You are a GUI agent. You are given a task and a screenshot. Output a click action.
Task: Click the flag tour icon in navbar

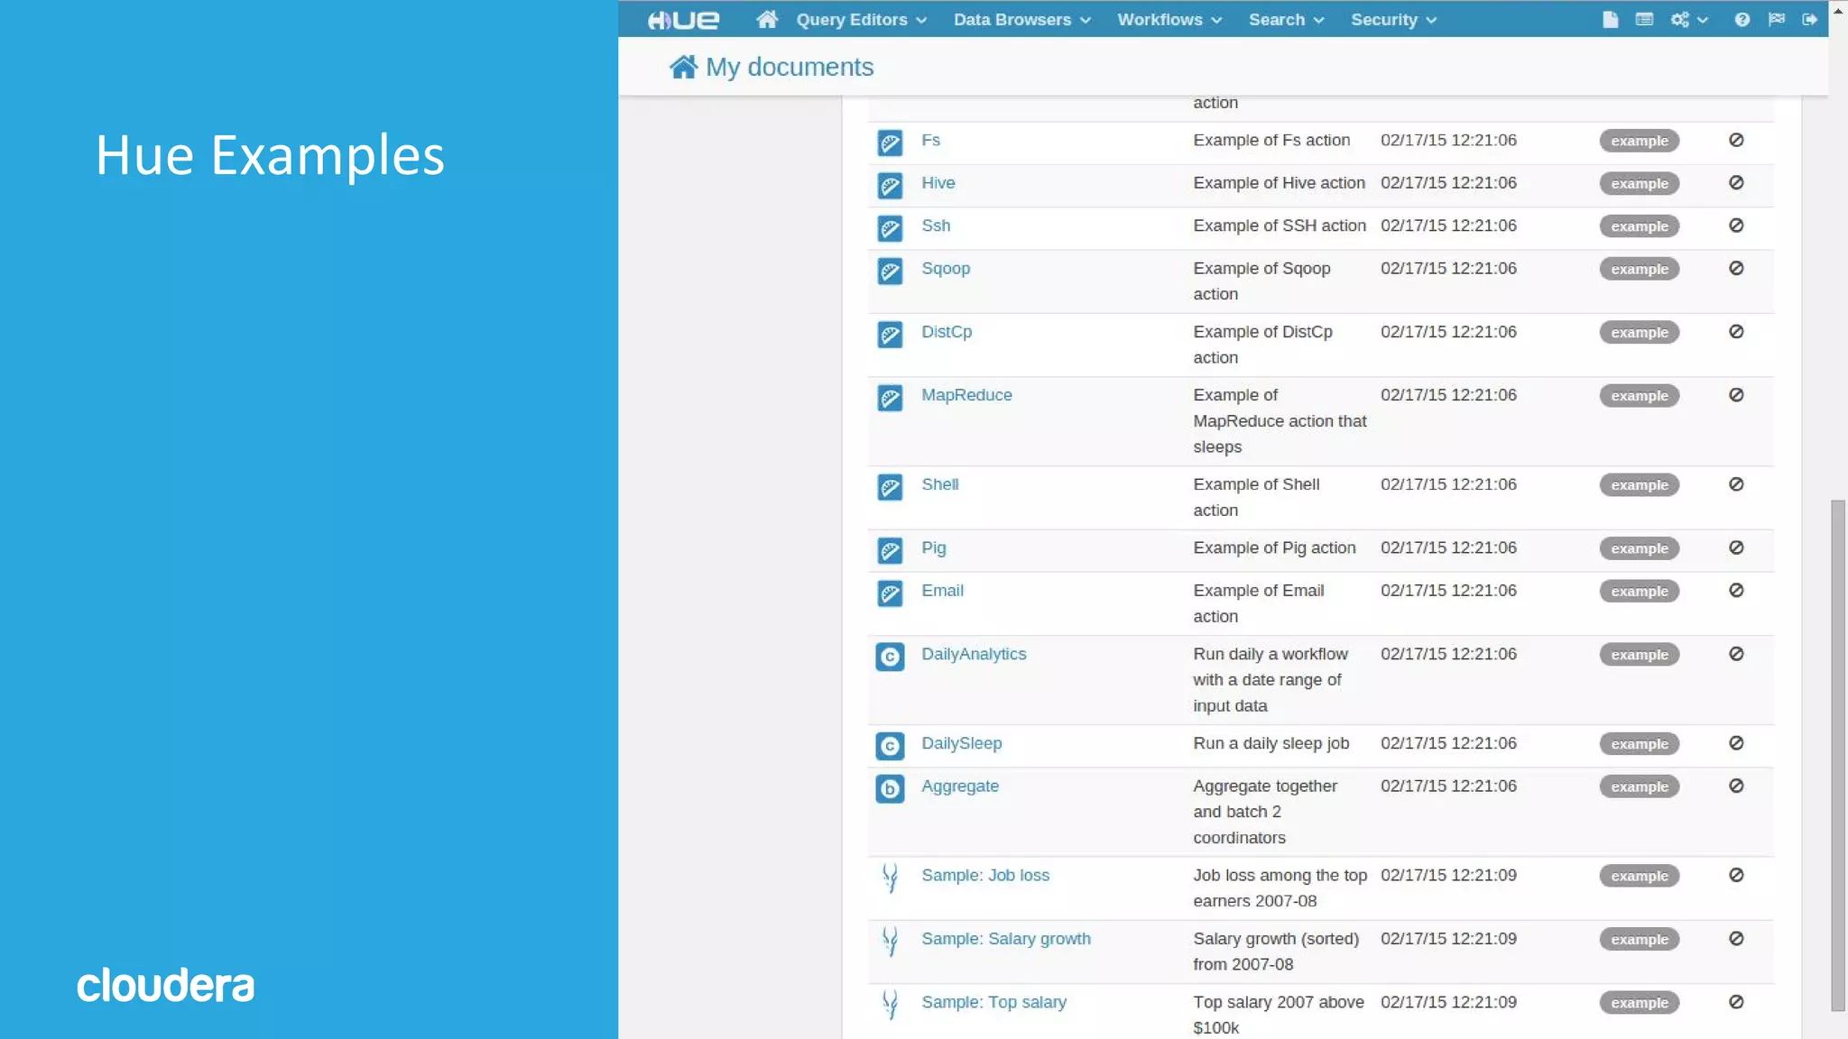coord(1776,19)
